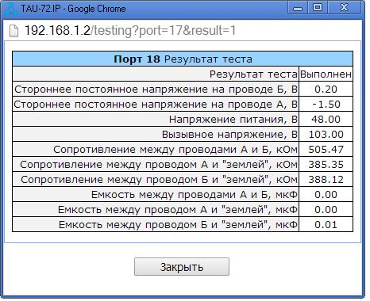370x301 pixels.
Task: Click "Емкость между проводом Б и землей" label
Action: coord(178,225)
